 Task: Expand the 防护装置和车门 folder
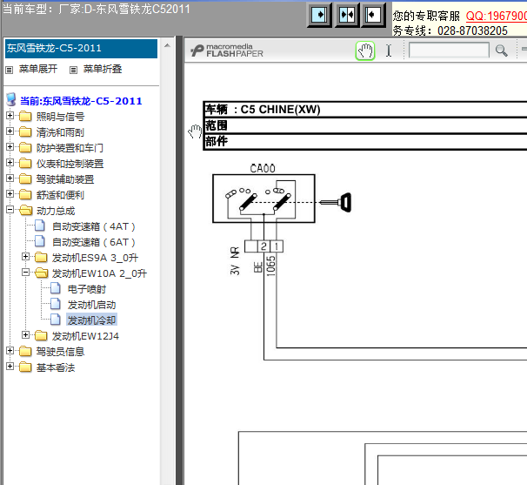point(10,147)
